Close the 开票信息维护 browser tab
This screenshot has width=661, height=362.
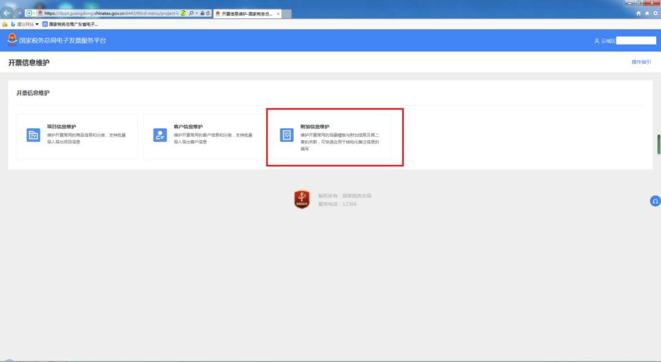point(278,14)
